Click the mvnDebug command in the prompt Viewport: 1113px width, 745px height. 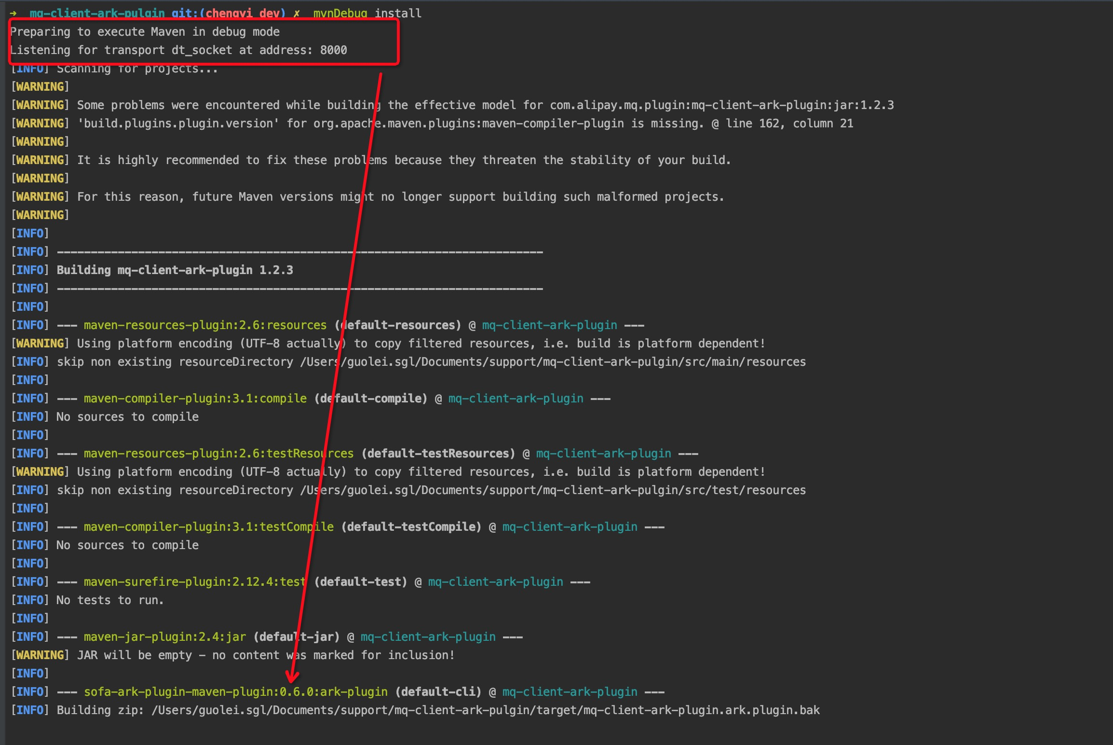click(x=340, y=13)
